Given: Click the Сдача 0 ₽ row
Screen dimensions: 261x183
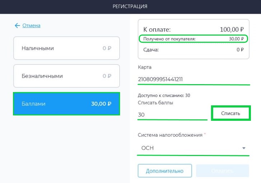Looking at the screenshot, I should [x=193, y=50].
